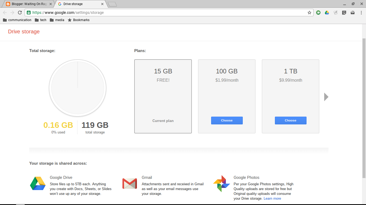Click the Google Keep lightbulb extension icon

pos(344,13)
